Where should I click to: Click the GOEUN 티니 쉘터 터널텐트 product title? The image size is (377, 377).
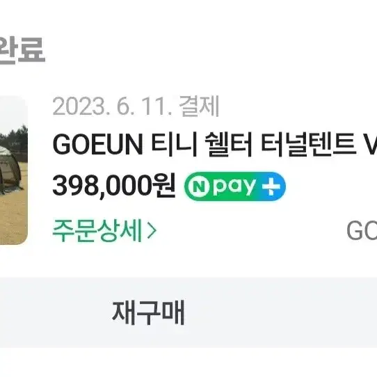point(215,145)
